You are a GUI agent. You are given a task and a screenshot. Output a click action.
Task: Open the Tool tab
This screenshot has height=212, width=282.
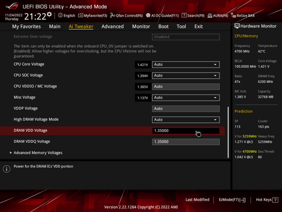[x=181, y=26]
